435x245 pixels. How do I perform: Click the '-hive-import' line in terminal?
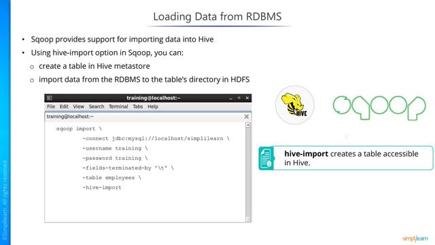(102, 188)
